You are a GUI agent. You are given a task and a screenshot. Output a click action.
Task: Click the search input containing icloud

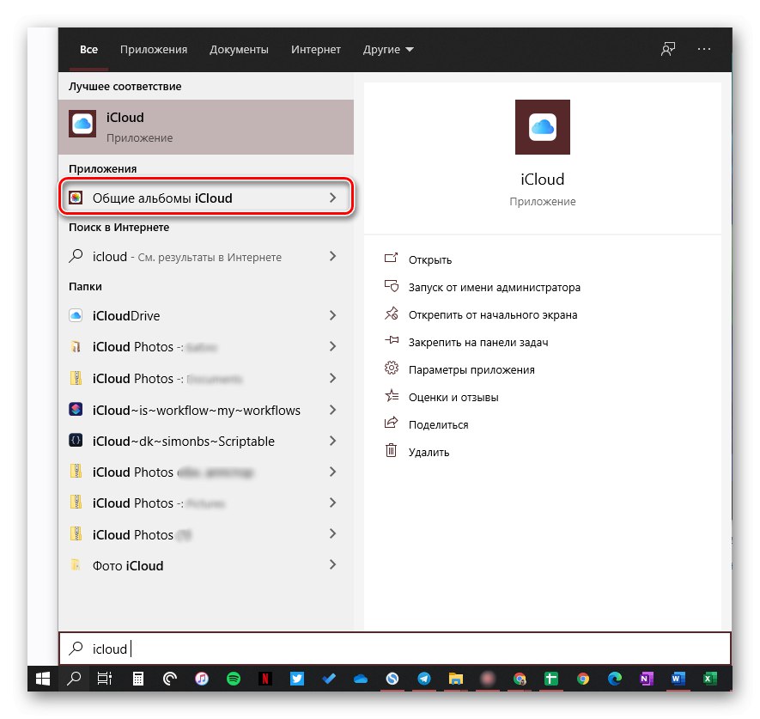pos(395,649)
